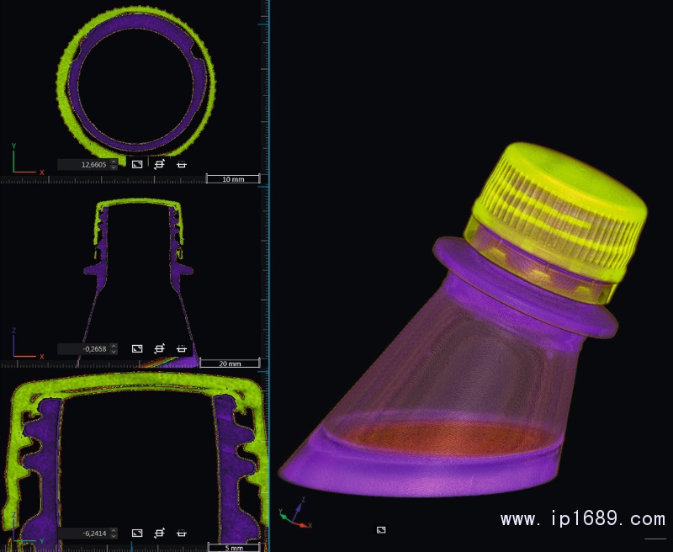Screen dimensions: 673x552
Task: Increase the 12,6605 value with up arrow
Action: (x=114, y=162)
